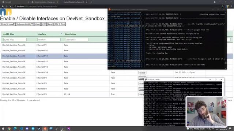Open Steam from the taskbar

pos(39,128)
